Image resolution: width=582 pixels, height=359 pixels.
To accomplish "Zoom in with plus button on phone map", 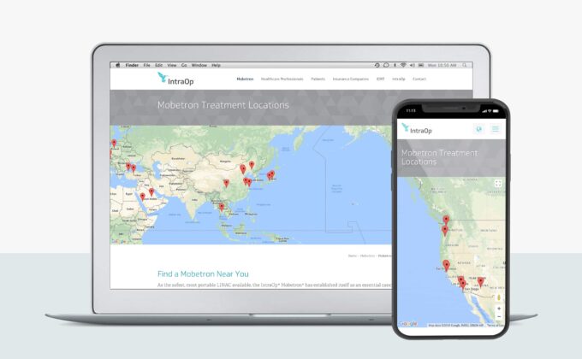I will tap(499, 309).
